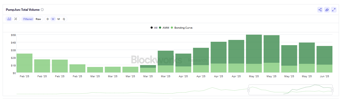Switch to absolute bar chart view

click(x=9, y=19)
